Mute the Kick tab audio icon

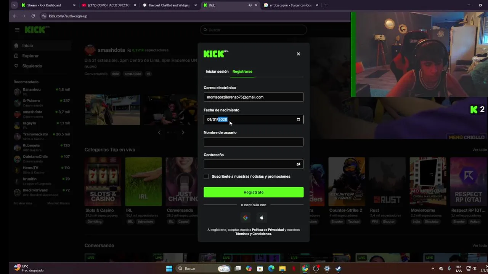pyautogui.click(x=250, y=5)
